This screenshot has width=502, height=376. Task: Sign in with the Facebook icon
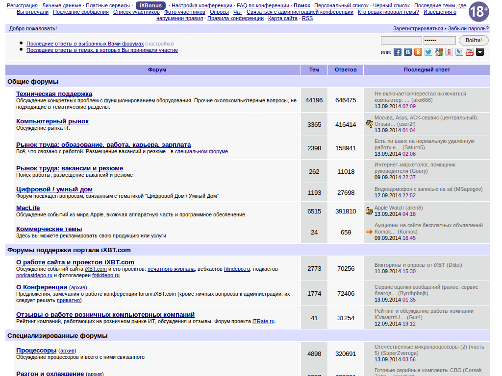click(397, 51)
